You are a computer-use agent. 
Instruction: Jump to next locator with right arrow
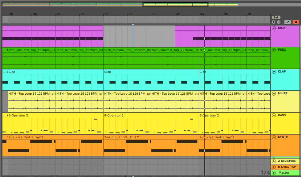click(279, 22)
